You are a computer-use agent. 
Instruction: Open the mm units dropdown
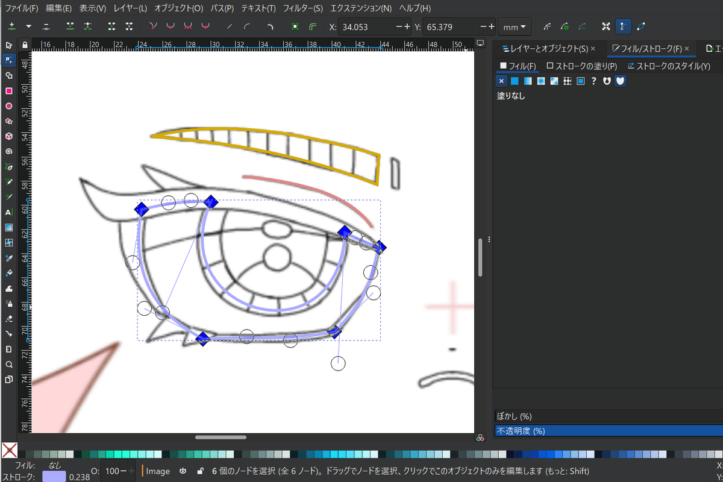(515, 27)
